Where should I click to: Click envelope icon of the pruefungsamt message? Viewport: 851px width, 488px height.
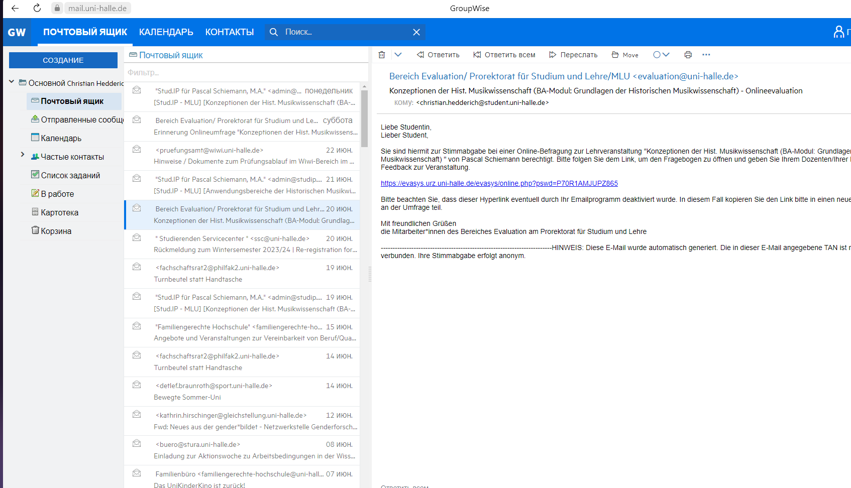click(136, 149)
